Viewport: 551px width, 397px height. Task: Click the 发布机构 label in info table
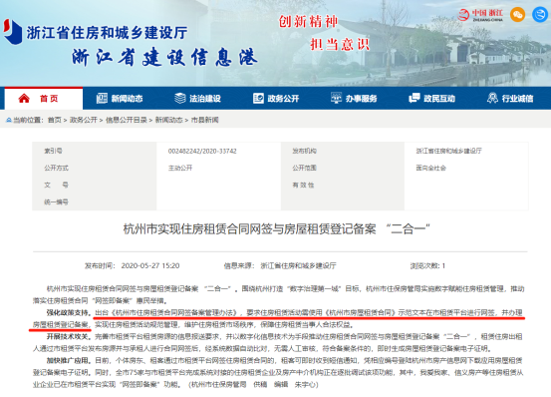coord(304,151)
